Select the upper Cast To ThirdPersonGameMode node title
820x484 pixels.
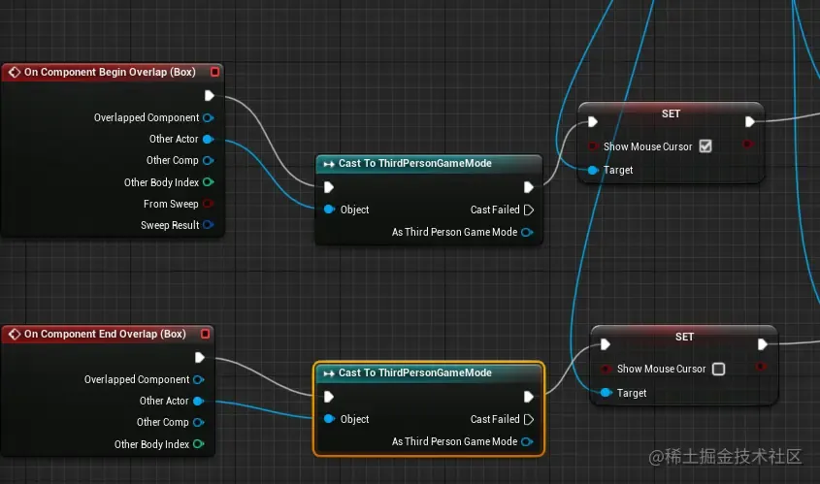[414, 164]
